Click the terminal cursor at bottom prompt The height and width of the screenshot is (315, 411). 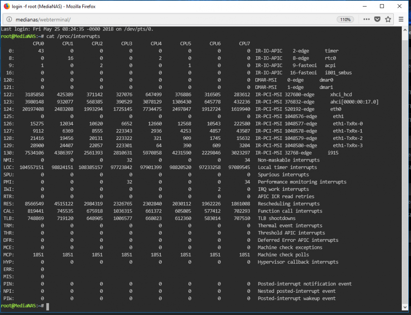click(48, 306)
